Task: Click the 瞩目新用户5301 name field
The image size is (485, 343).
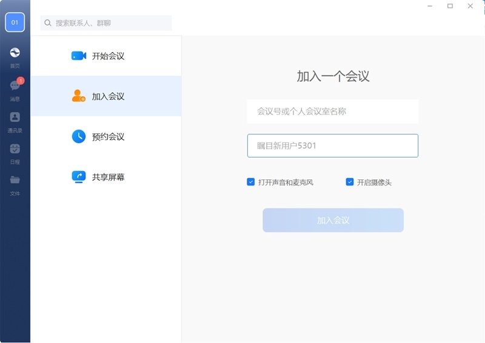Action: (x=333, y=146)
